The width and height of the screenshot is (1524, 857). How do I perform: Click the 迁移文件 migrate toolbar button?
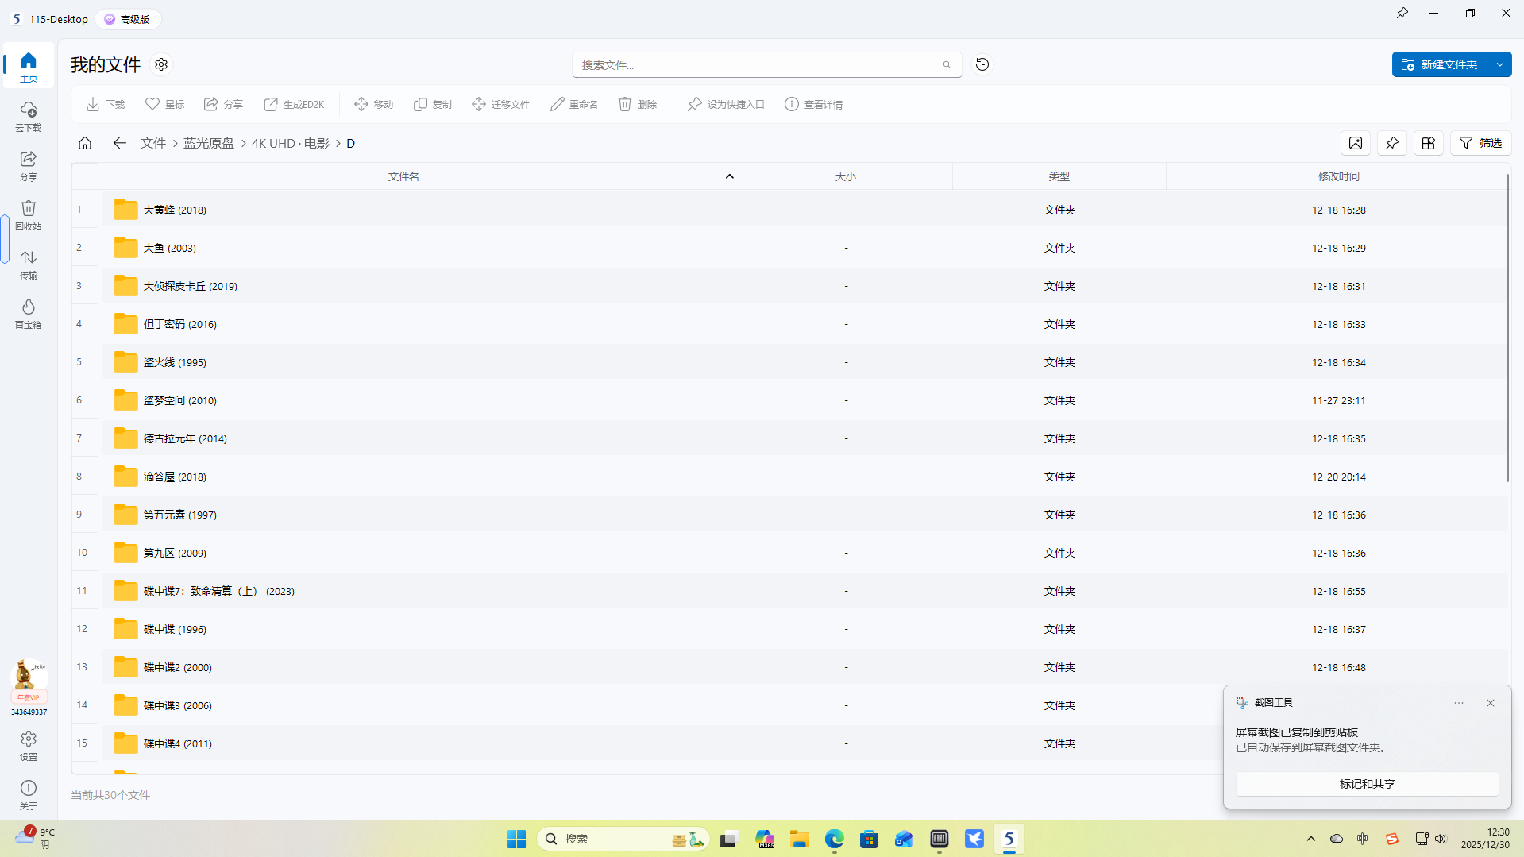500,104
